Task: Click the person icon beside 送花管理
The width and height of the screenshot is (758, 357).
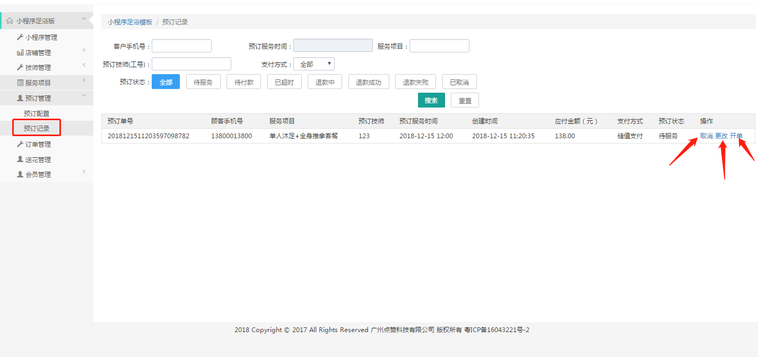Action: pyautogui.click(x=20, y=159)
